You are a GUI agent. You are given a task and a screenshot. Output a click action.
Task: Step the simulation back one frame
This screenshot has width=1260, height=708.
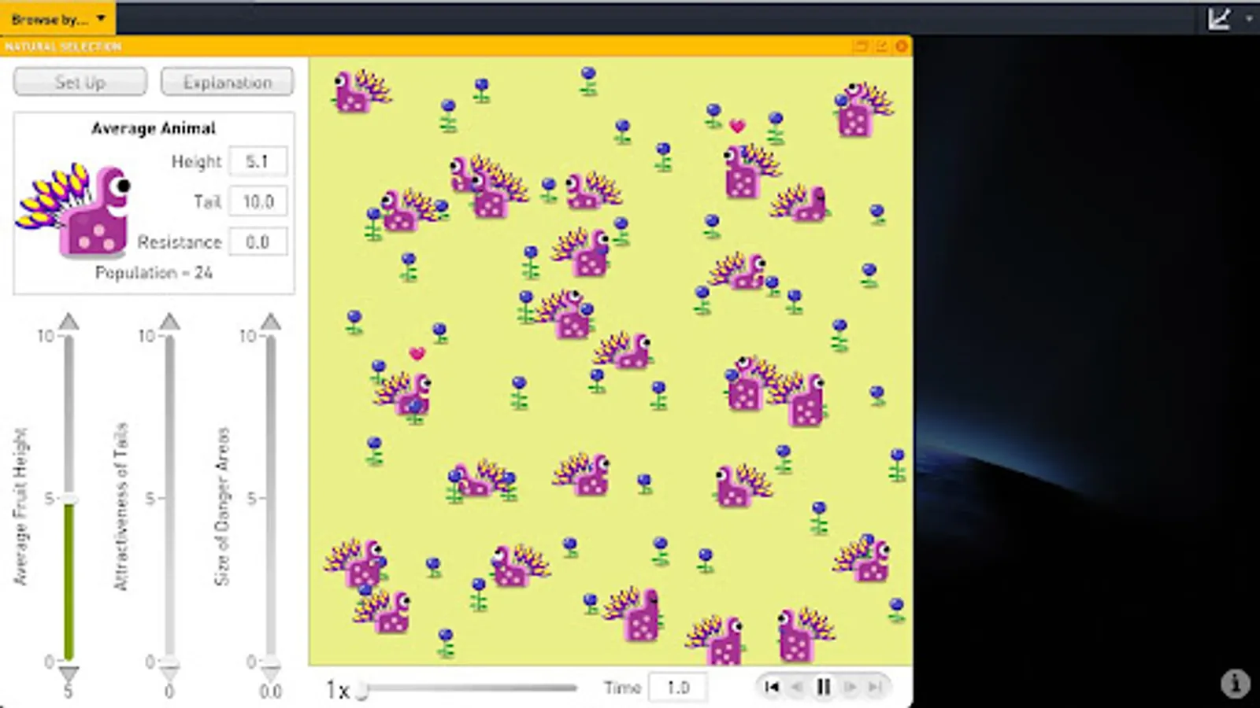(797, 688)
